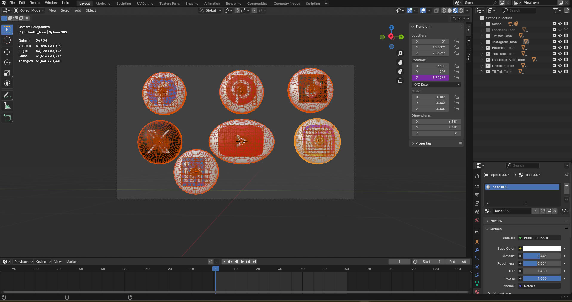Click the Base Color white swatch
The width and height of the screenshot is (572, 302).
click(542, 249)
